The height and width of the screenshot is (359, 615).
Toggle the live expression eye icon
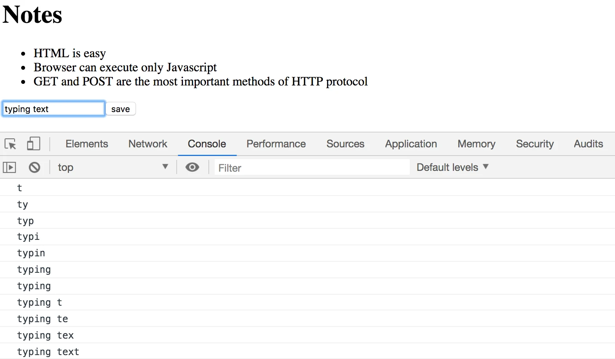192,167
